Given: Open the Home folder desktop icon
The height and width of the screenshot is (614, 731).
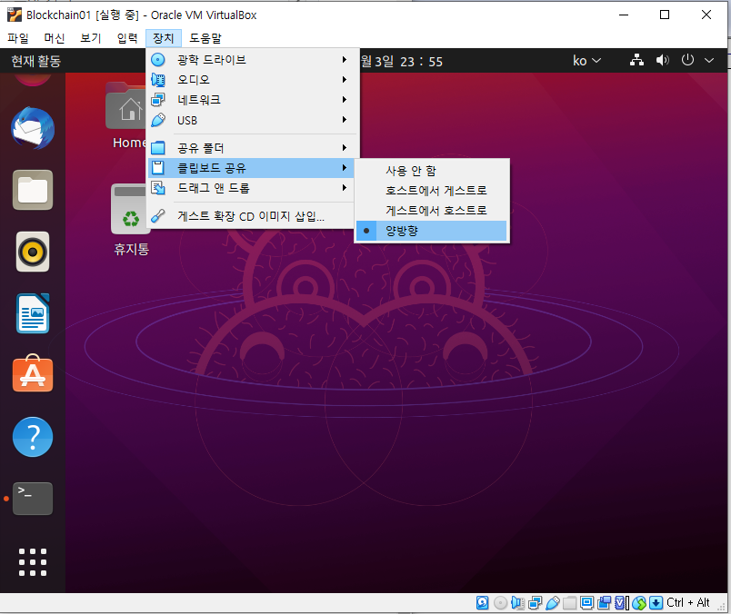Looking at the screenshot, I should tap(127, 115).
